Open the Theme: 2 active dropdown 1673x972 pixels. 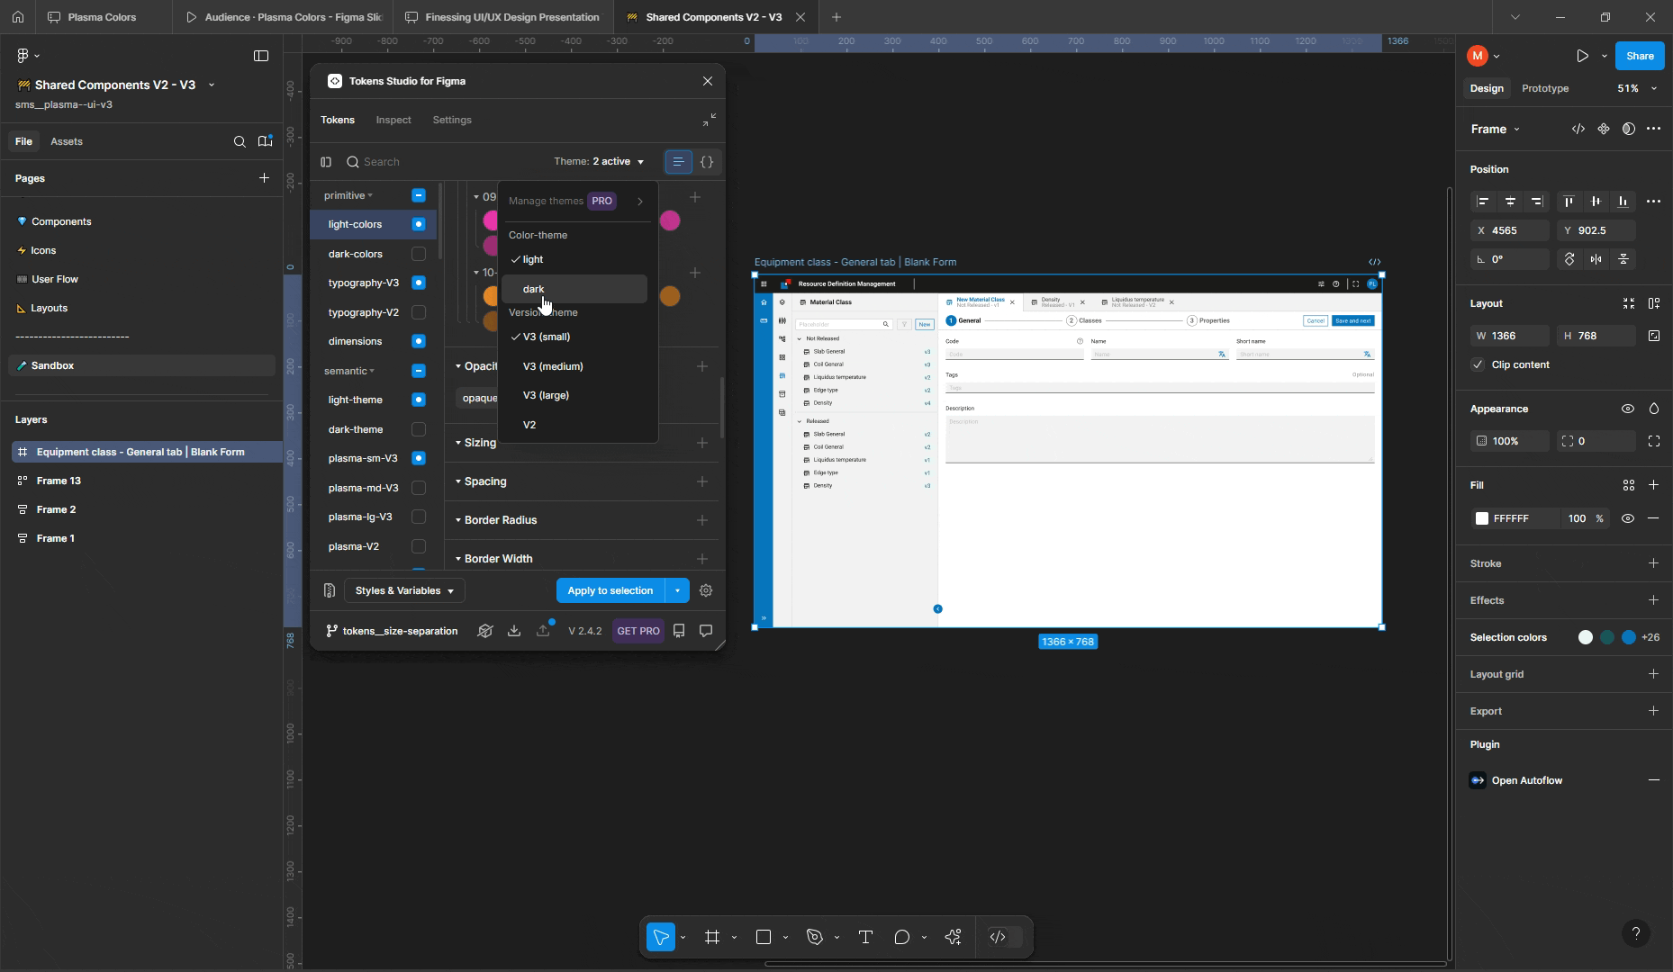point(599,162)
